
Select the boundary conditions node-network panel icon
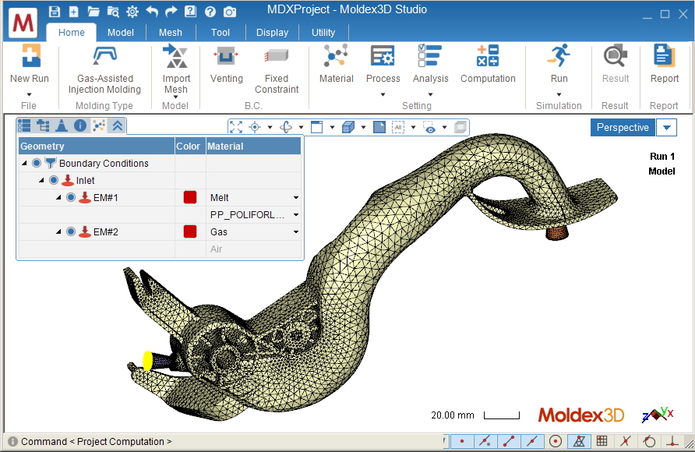pos(98,125)
